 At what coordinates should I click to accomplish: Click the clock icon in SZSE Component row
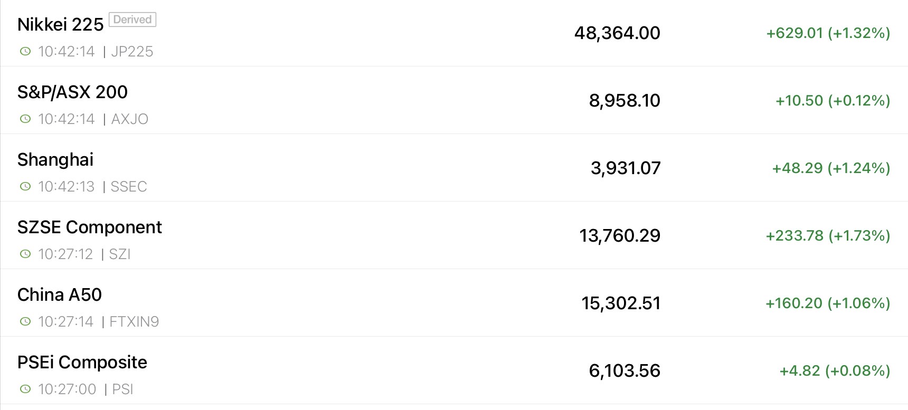(x=25, y=254)
